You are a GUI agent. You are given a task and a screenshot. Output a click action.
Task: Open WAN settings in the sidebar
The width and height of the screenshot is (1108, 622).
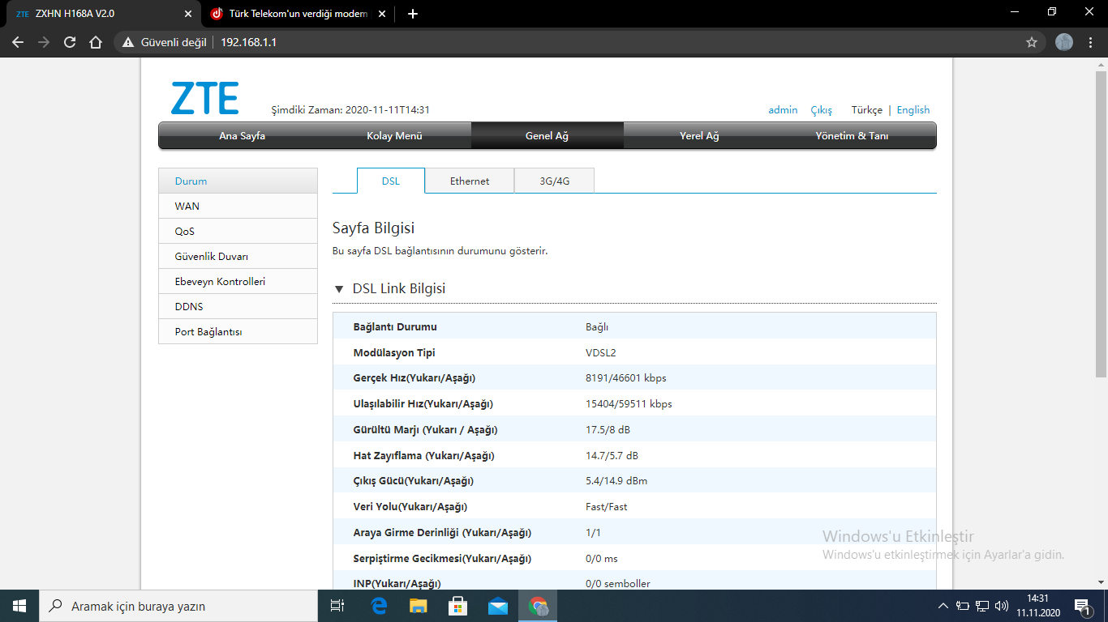click(x=238, y=207)
